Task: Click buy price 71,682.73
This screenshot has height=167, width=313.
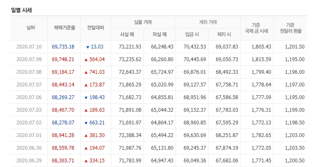Action: [x=130, y=97]
